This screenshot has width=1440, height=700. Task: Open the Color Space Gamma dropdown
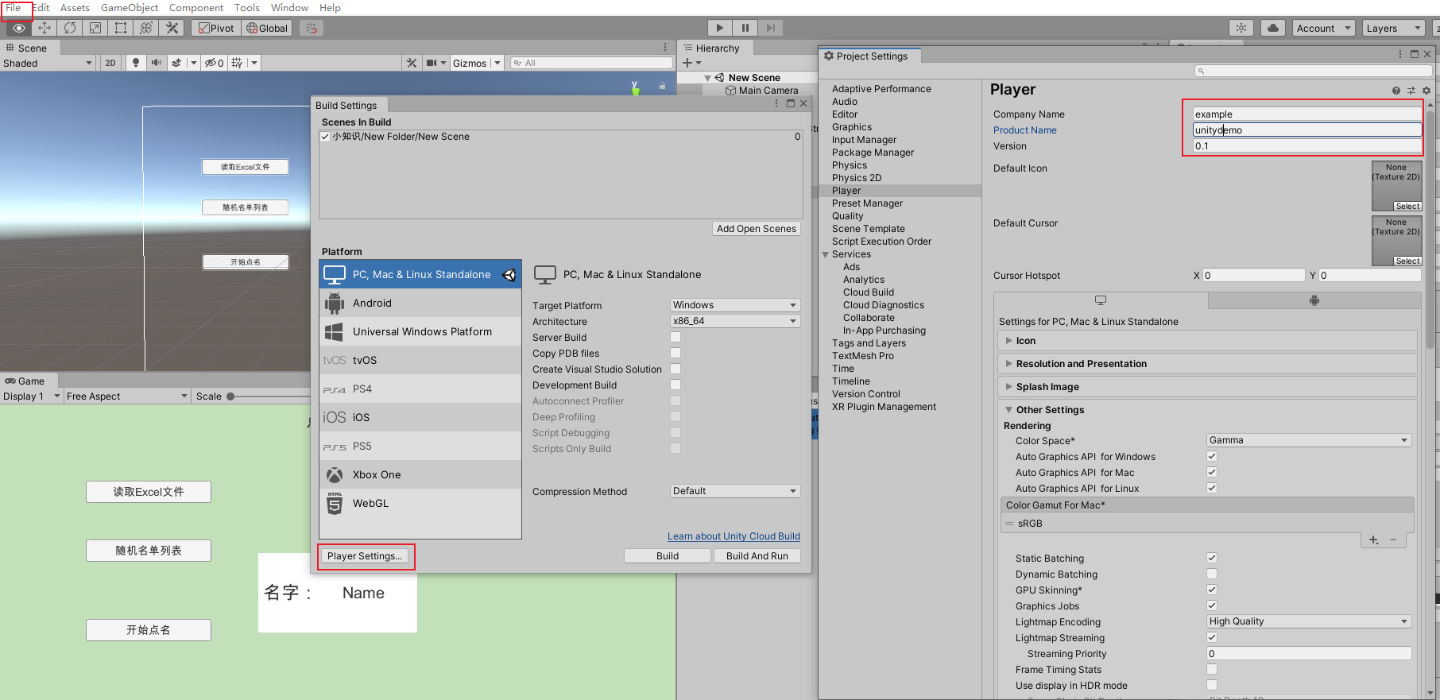[x=1309, y=440]
